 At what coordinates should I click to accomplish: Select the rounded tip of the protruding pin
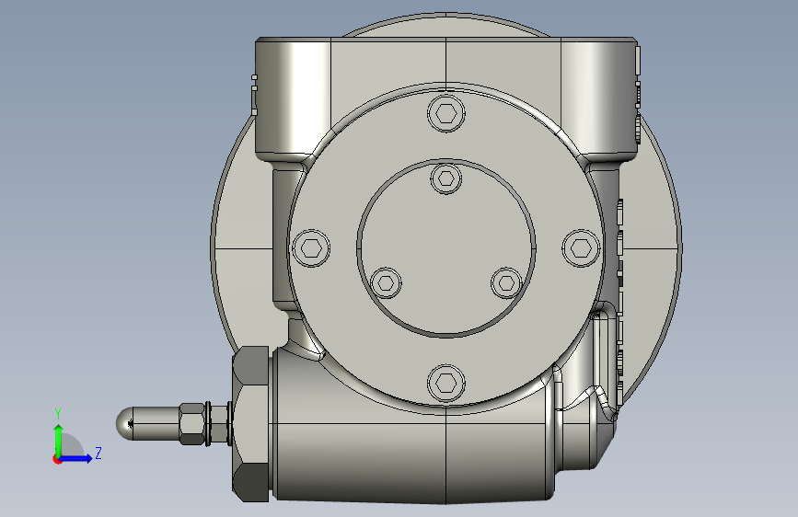tap(124, 424)
